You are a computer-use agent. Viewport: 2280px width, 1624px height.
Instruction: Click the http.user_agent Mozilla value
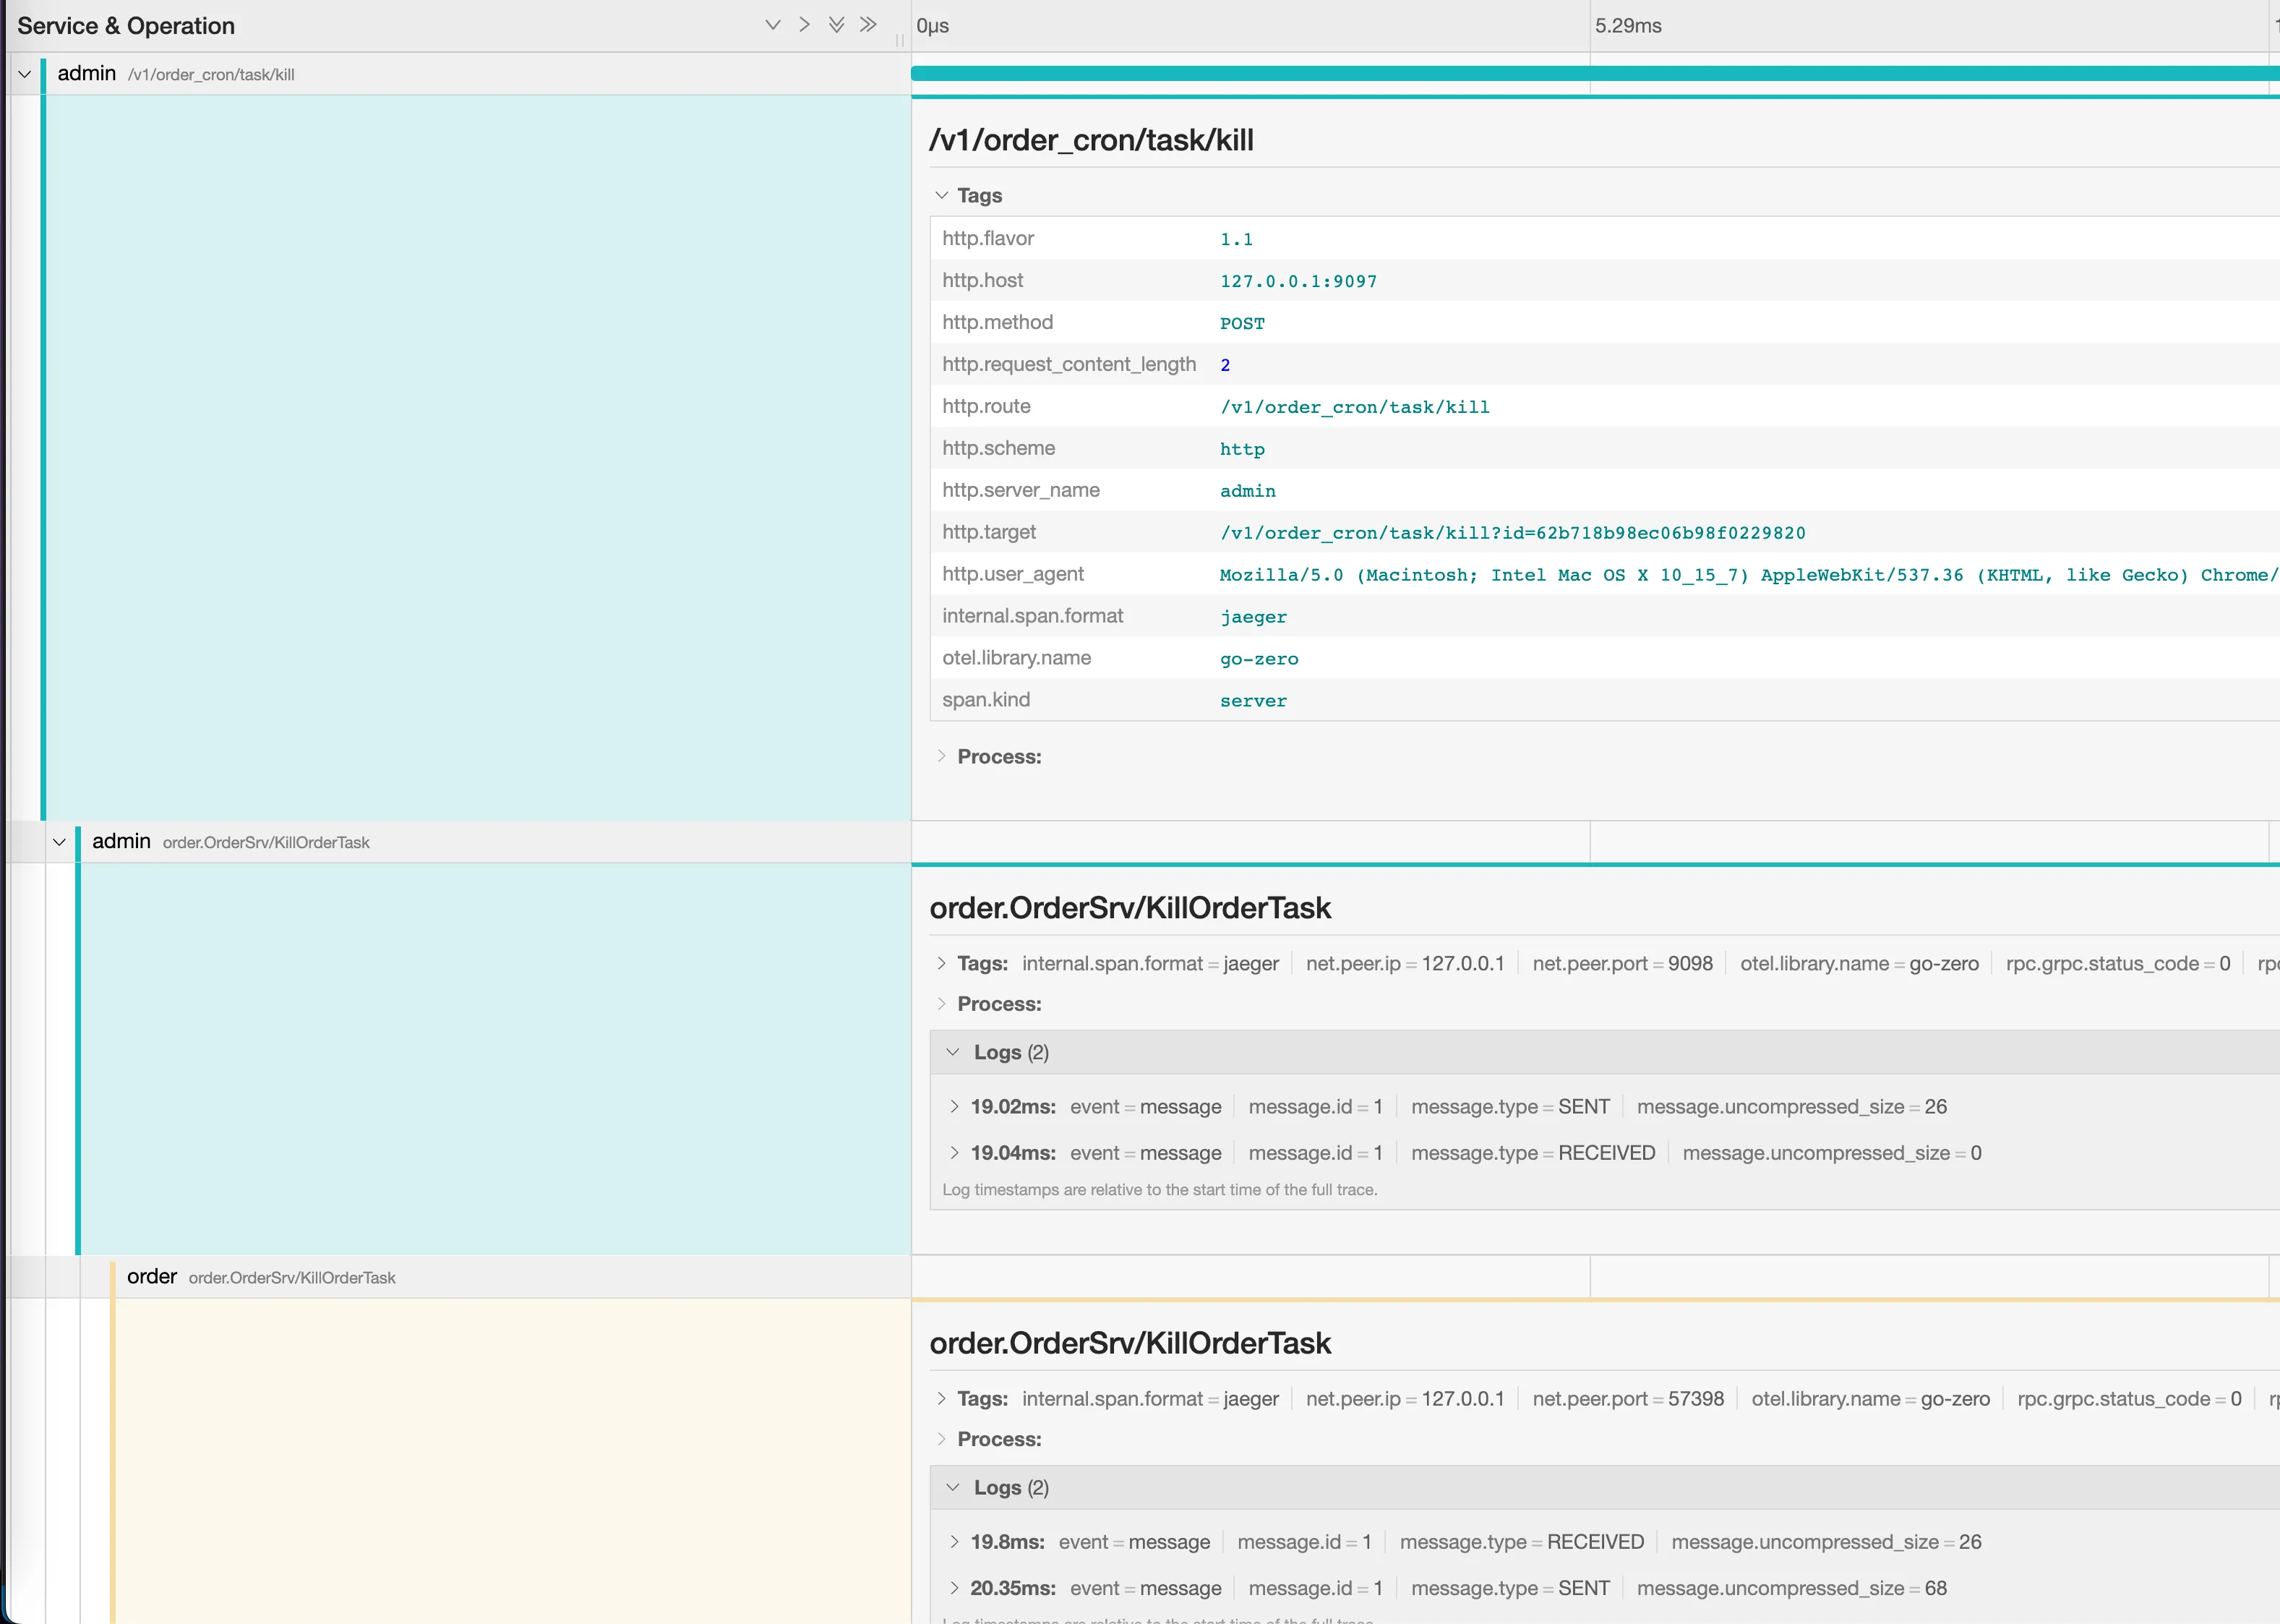pyautogui.click(x=1749, y=575)
